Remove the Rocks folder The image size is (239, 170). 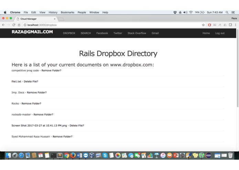(x=31, y=103)
